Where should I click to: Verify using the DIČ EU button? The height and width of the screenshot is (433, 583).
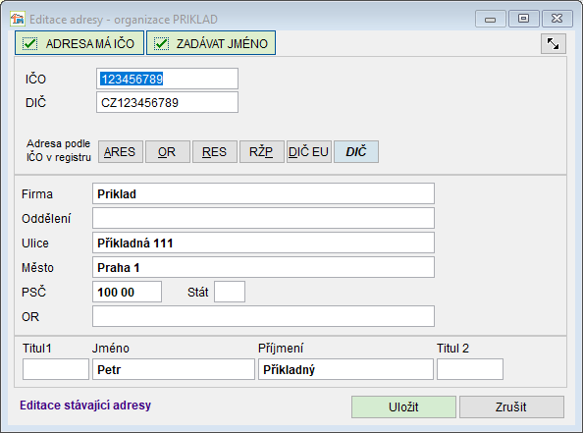tap(309, 152)
